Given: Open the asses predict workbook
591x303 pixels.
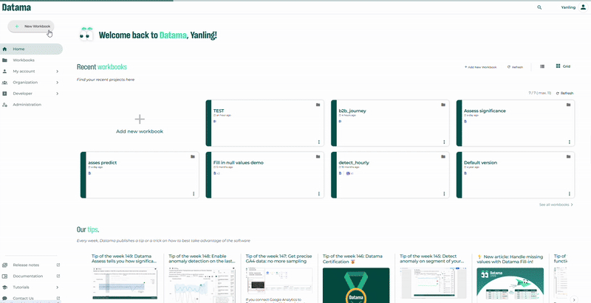Looking at the screenshot, I should 140,175.
